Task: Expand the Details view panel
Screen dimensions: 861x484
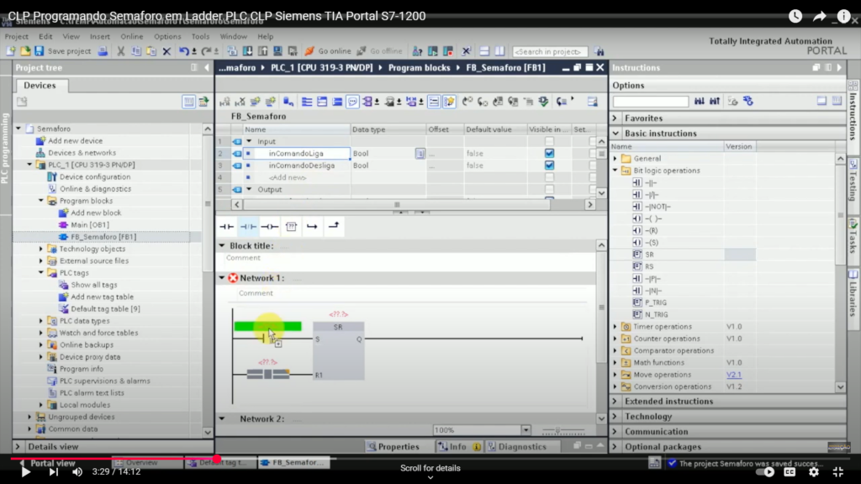Action: [x=18, y=447]
